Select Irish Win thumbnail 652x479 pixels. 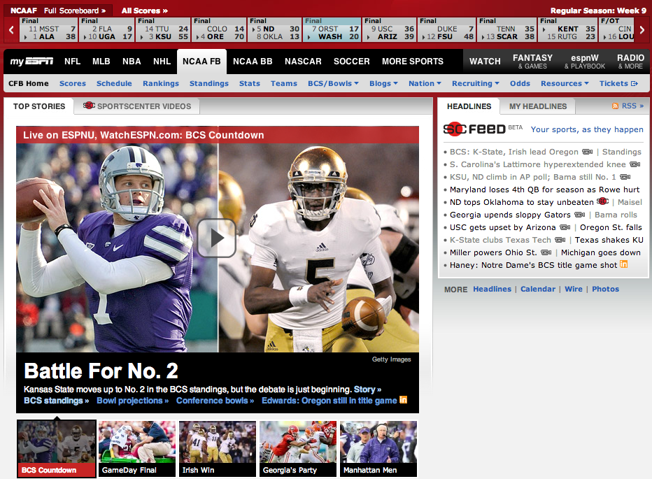pos(218,449)
